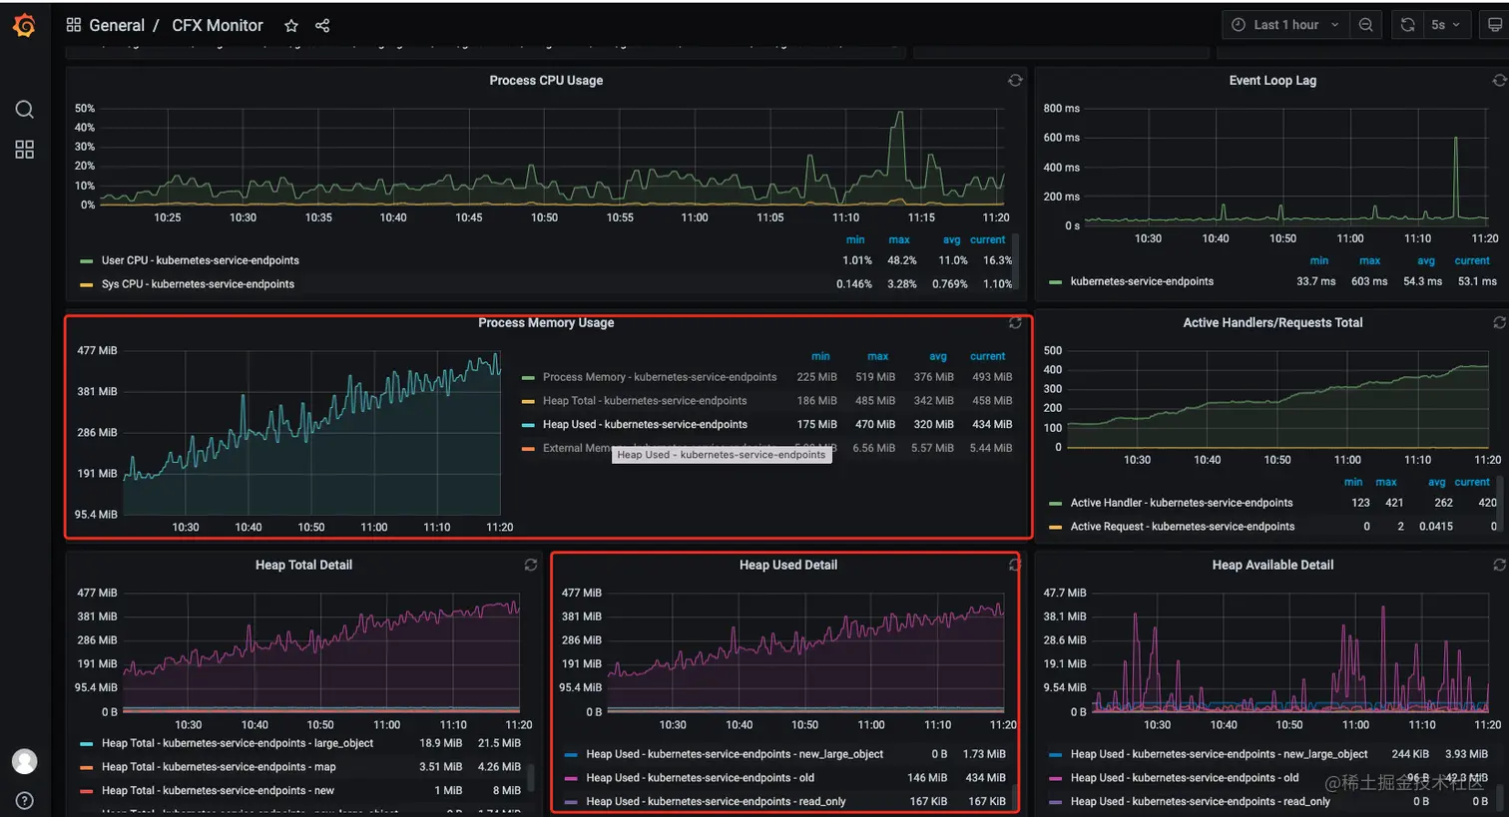Image resolution: width=1509 pixels, height=817 pixels.
Task: Sort Event Loop Lag legend by avg
Action: point(1426,261)
